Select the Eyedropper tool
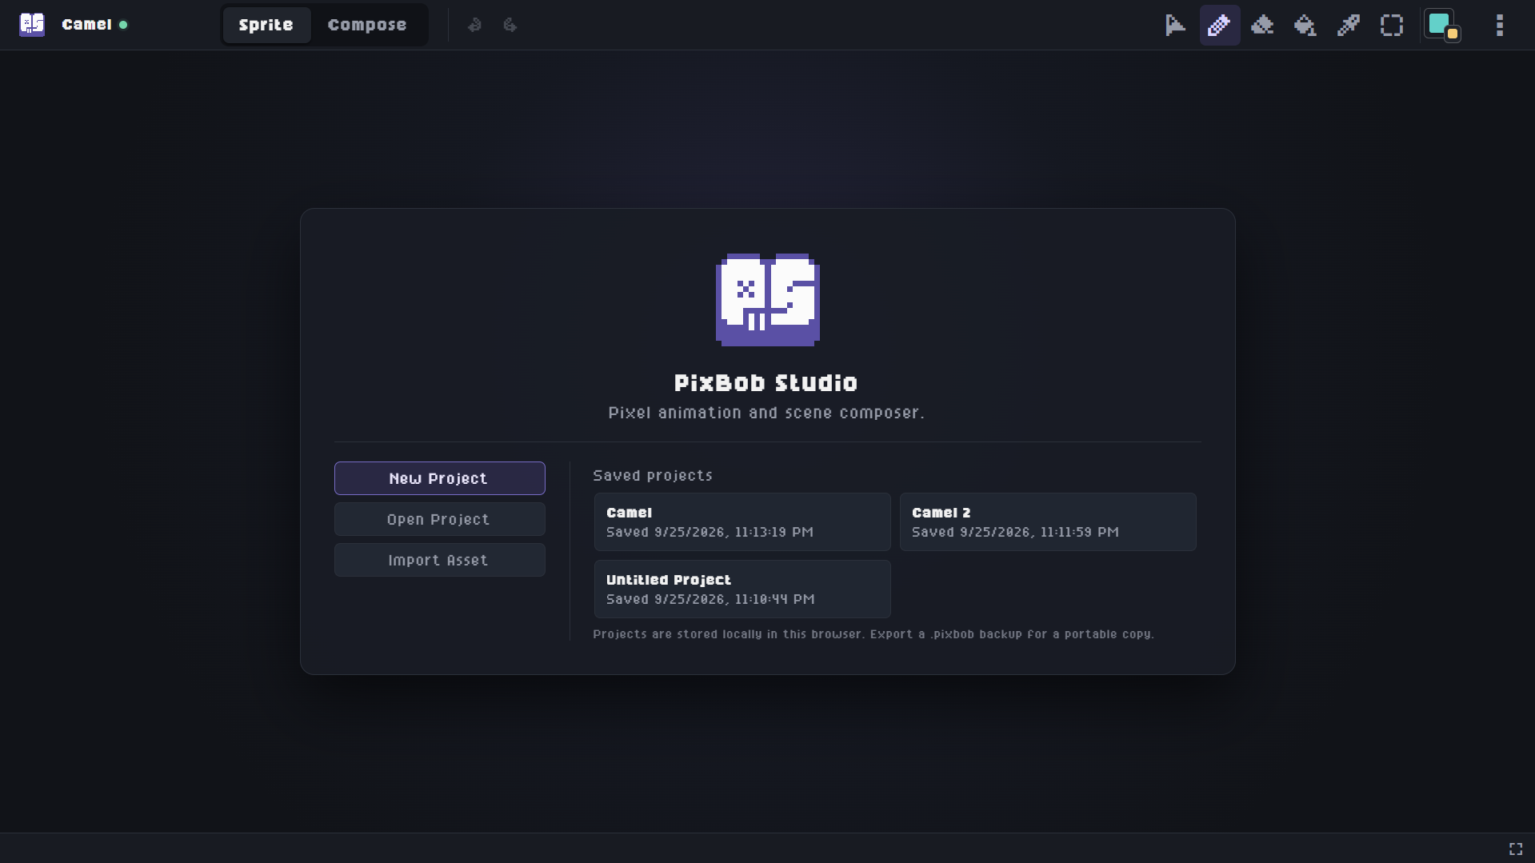Viewport: 1535px width, 863px height. click(1349, 25)
